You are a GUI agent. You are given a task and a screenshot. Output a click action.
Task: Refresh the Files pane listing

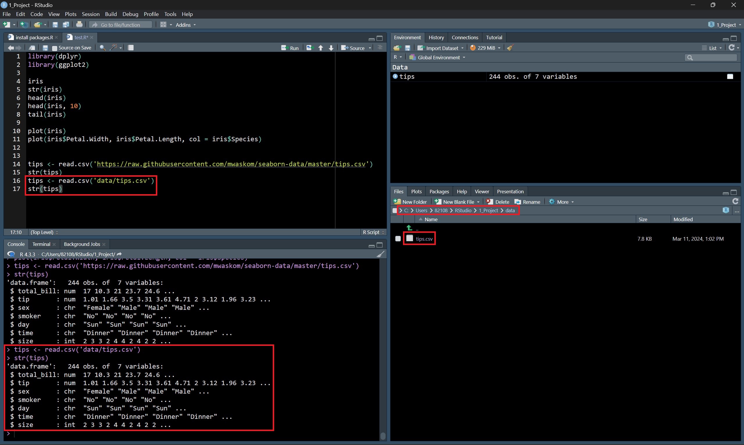pyautogui.click(x=735, y=201)
